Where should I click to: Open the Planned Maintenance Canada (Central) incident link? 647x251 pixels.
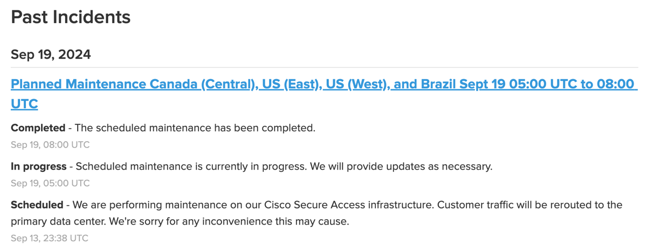pyautogui.click(x=323, y=94)
